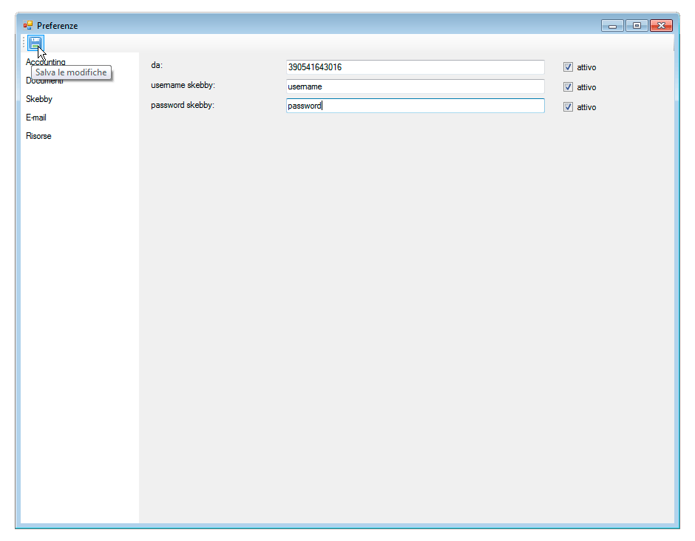The height and width of the screenshot is (541, 695).
Task: Open the Risorse preferences section
Action: (x=38, y=136)
